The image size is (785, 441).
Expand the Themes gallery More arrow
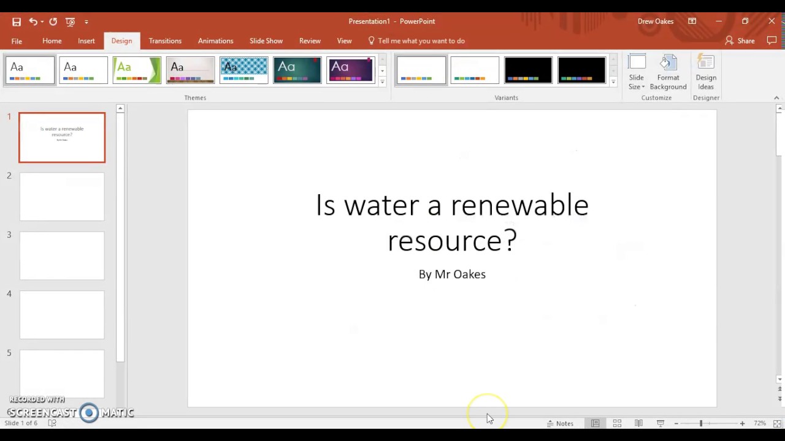[382, 81]
